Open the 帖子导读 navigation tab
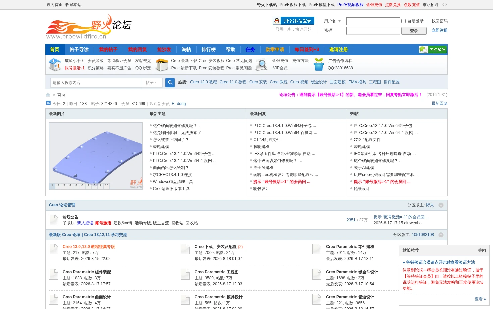493x309 pixels. [79, 49]
